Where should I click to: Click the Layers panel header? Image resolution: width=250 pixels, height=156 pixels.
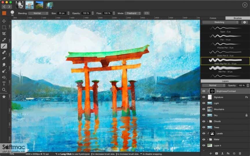pyautogui.click(x=225, y=81)
